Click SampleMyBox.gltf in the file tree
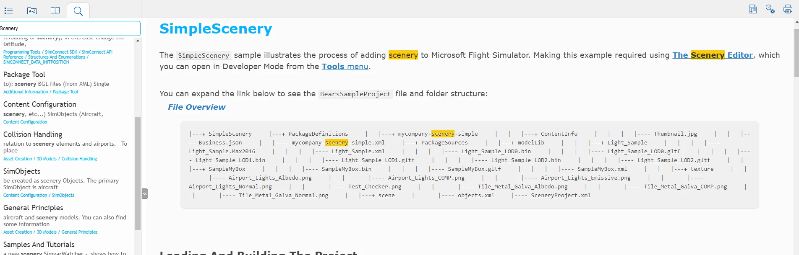Screen dimensions: 799x255 pyautogui.click(x=474, y=169)
